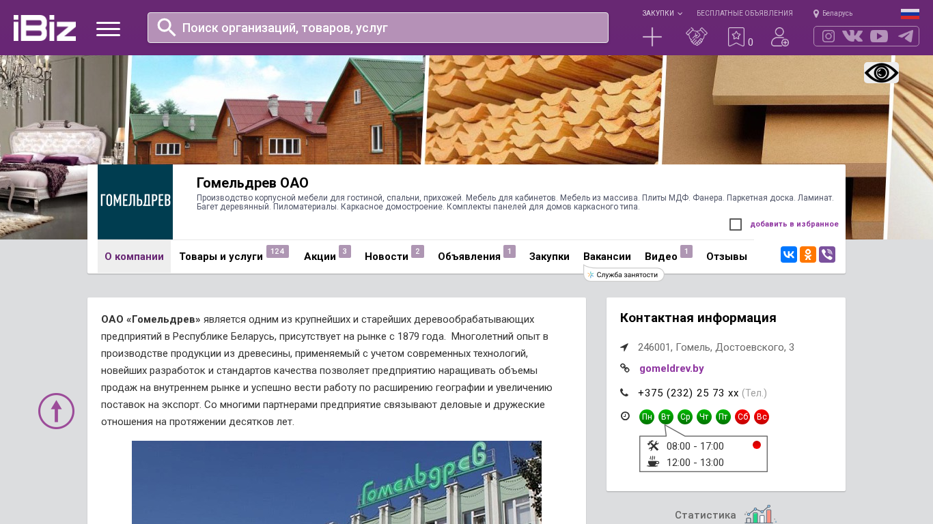
Task: Expand the Закупки dropdown in header
Action: 662,13
